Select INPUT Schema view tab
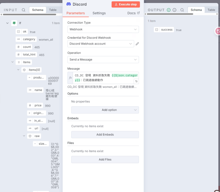Screen dimensions: 220x192 point(38,10)
